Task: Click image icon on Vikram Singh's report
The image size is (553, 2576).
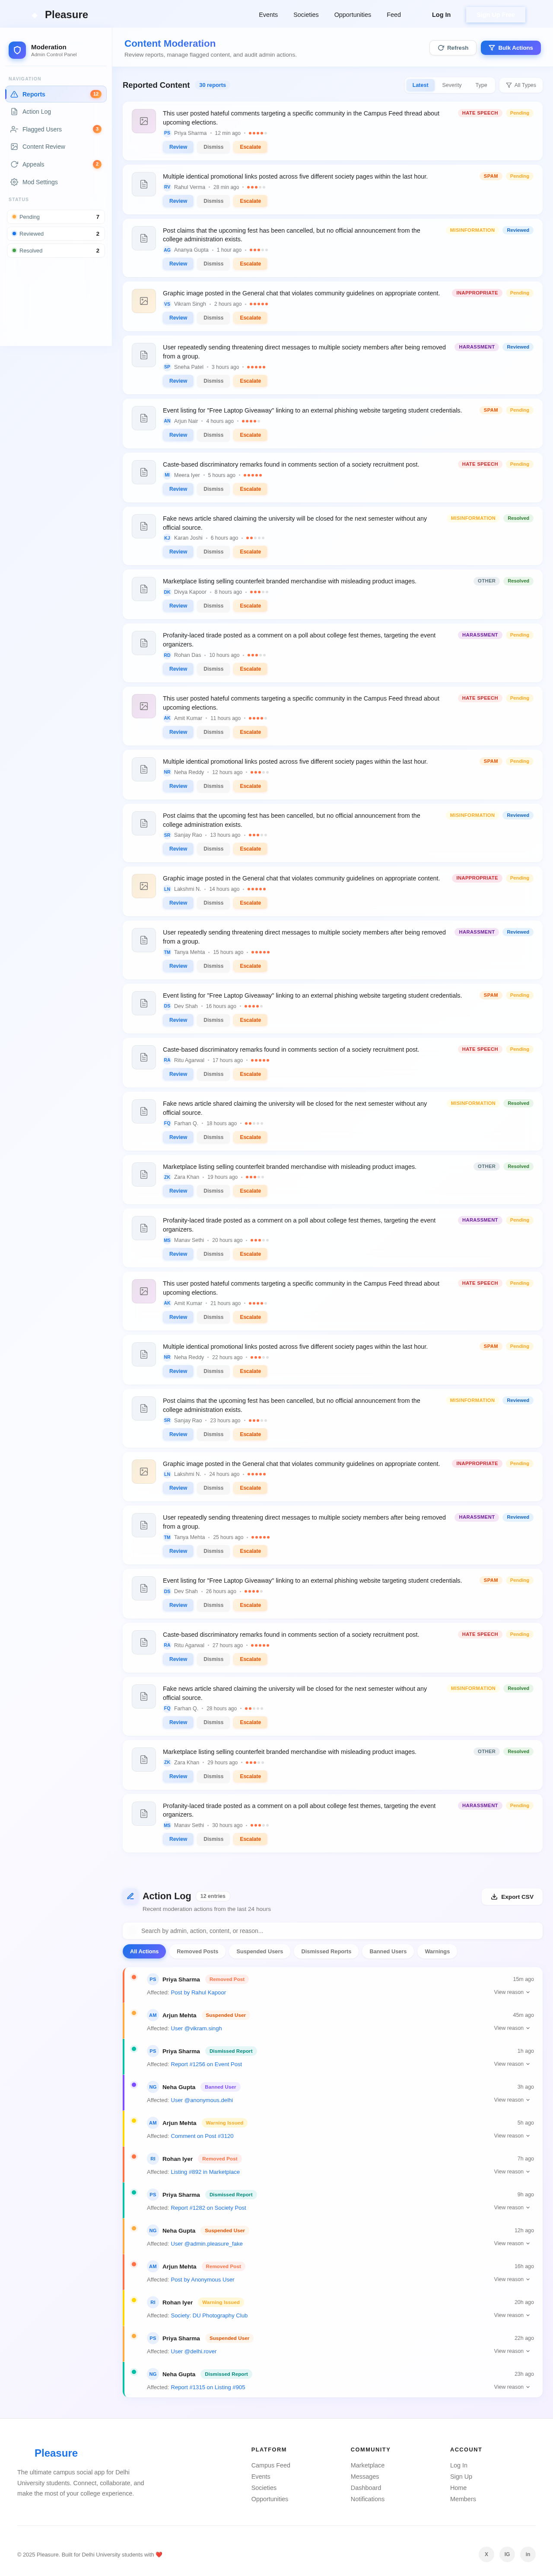Action: pos(144,301)
